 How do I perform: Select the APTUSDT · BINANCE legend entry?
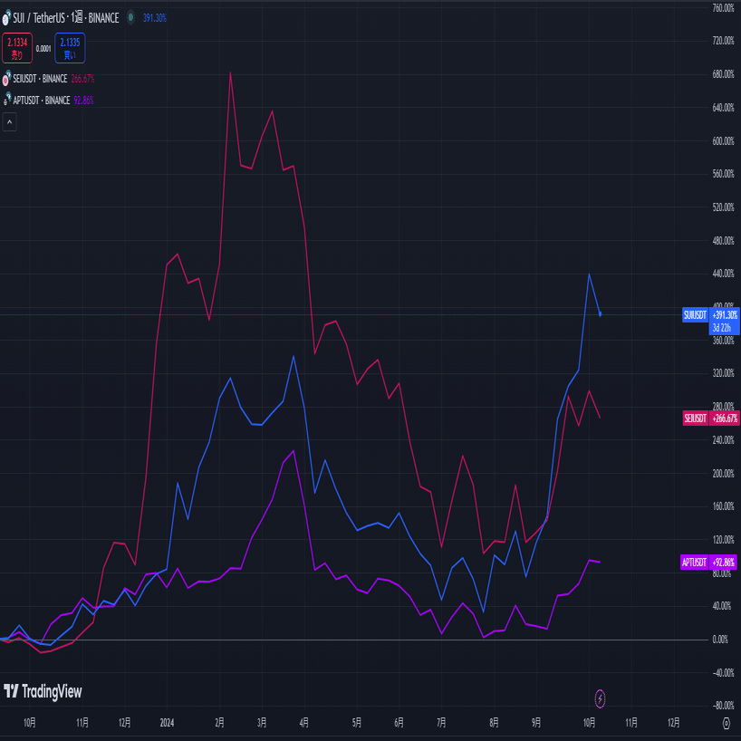[42, 101]
